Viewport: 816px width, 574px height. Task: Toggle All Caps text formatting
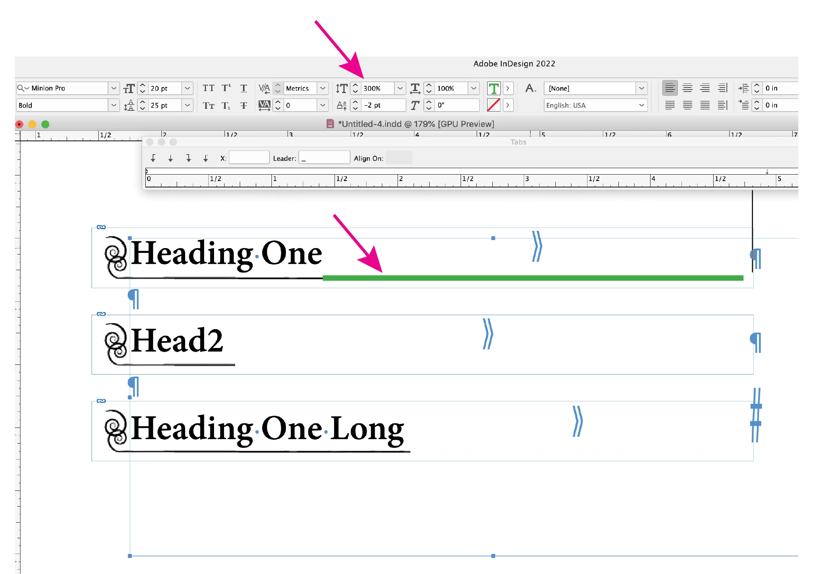[208, 88]
